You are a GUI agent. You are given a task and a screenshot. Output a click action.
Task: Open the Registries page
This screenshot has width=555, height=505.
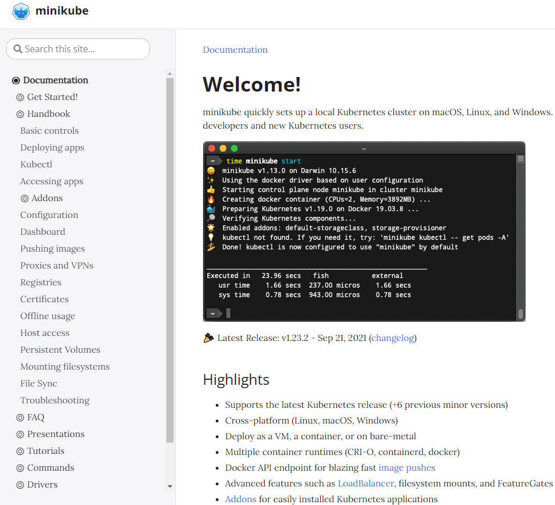pos(40,283)
